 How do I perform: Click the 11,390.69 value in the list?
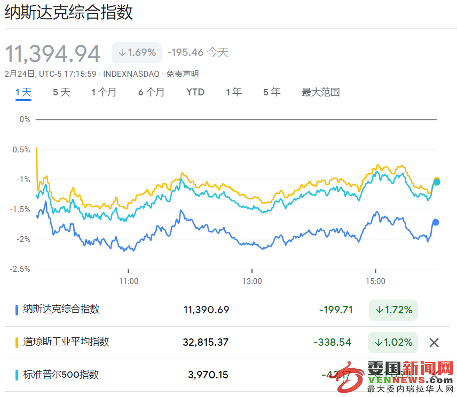click(x=207, y=310)
